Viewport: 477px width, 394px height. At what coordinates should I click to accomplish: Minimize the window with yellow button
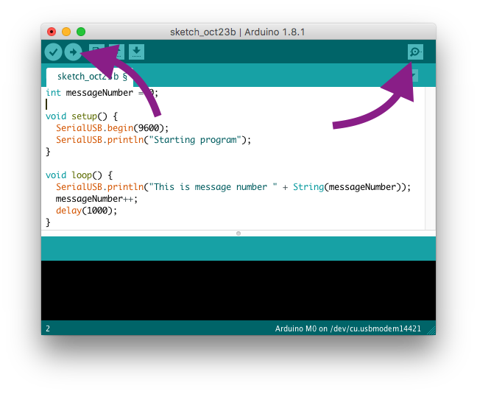coord(66,32)
